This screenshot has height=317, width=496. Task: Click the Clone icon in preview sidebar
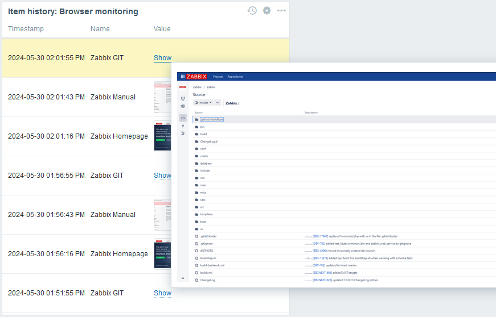click(183, 98)
